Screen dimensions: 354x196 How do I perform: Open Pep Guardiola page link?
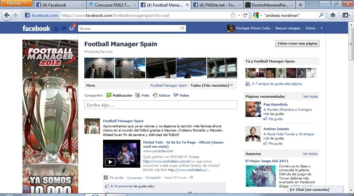click(x=276, y=104)
